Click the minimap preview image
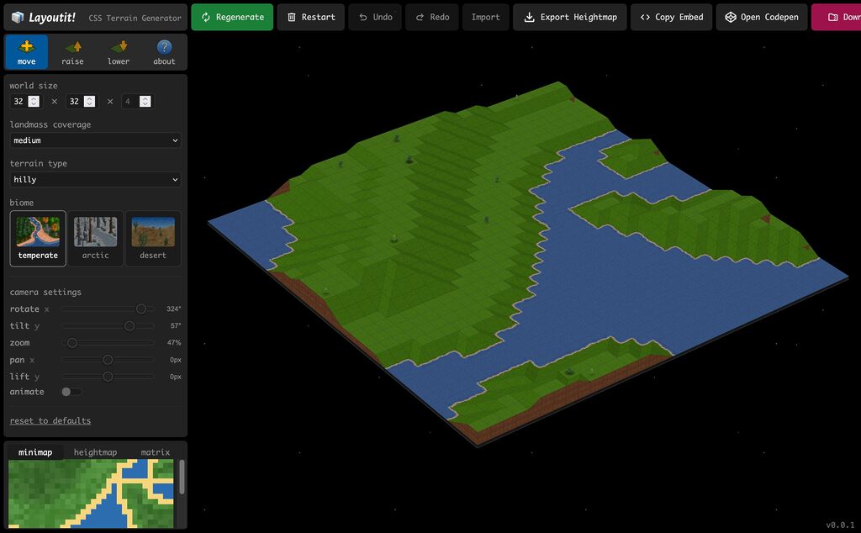 coord(91,493)
